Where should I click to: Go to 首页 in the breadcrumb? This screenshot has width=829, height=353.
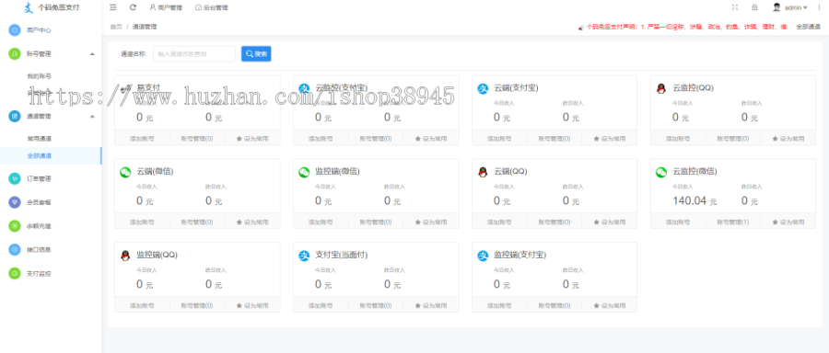pyautogui.click(x=116, y=27)
